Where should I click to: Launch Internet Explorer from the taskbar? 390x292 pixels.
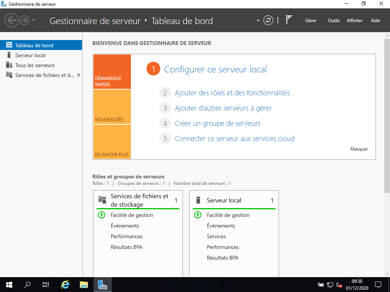65,284
